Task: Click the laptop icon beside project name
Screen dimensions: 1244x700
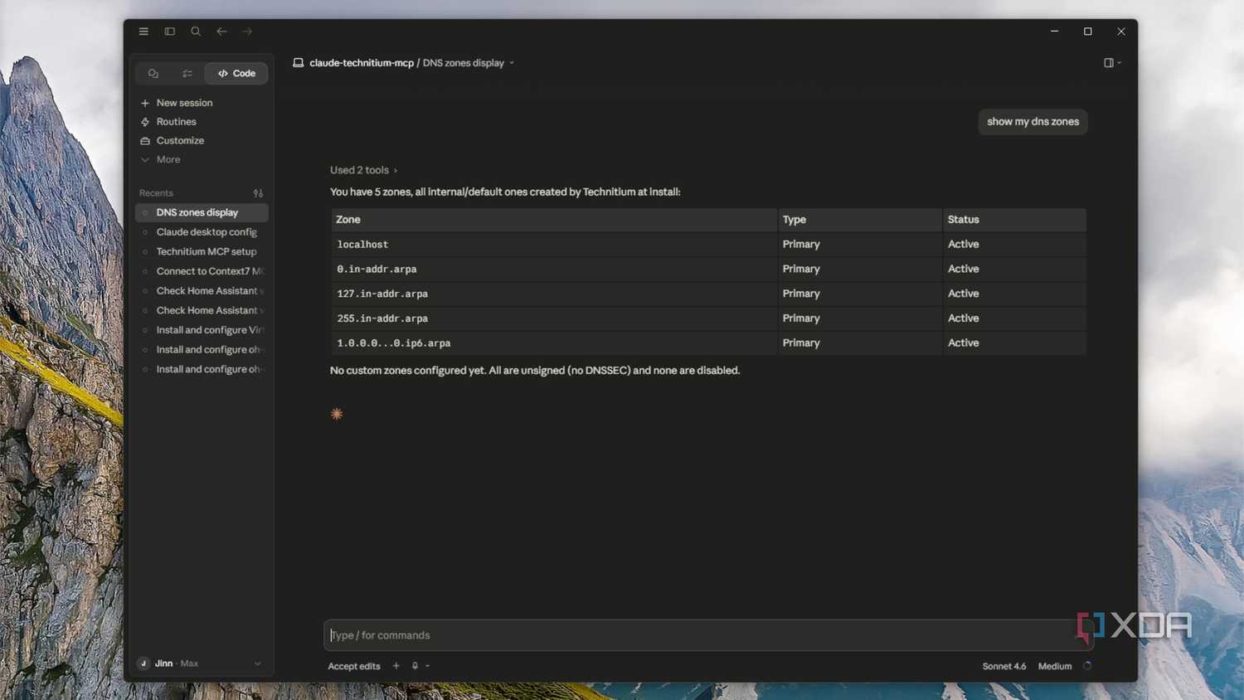Action: 298,63
